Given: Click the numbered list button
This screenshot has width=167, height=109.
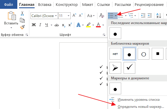Looking at the screenshot, I should point(121,16).
